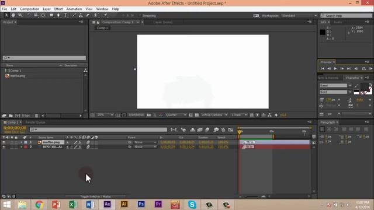Expand the BEST ED...AL layer properties
The image size is (374, 210).
point(21,147)
